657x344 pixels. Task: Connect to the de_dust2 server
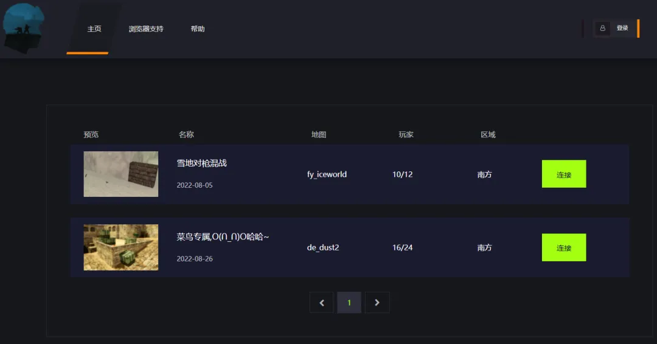[564, 248]
